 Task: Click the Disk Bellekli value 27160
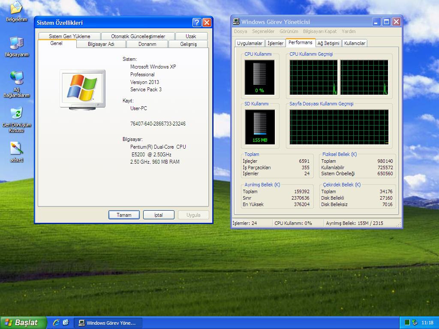386,198
